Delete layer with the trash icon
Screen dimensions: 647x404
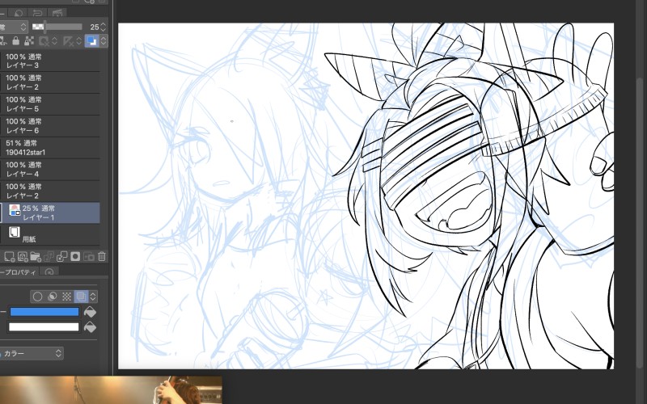(102, 257)
